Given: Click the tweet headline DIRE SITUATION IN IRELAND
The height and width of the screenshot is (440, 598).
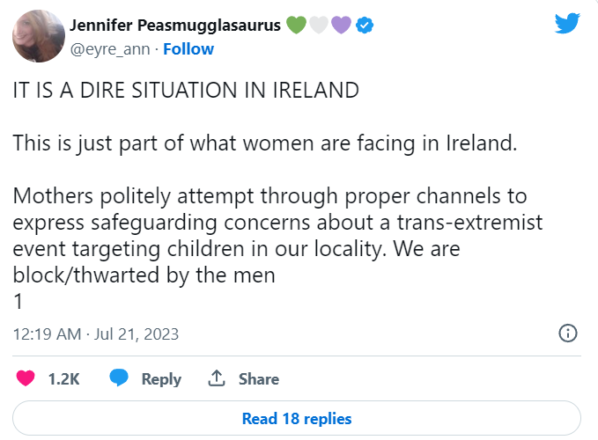Looking at the screenshot, I should coord(186,91).
